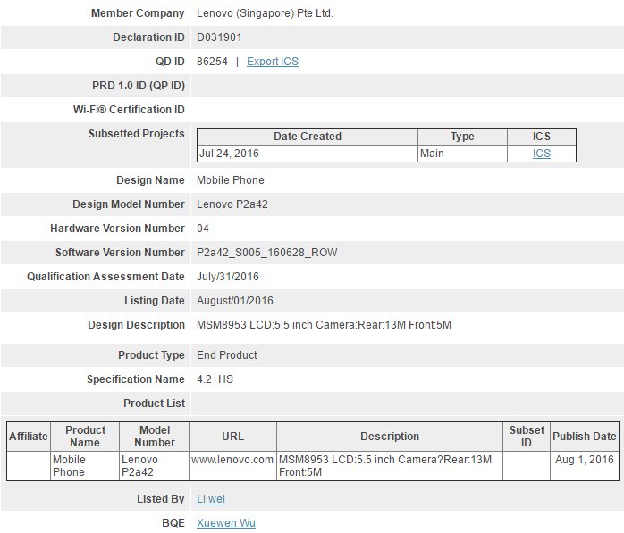Select the QD ID number 86254

click(212, 62)
